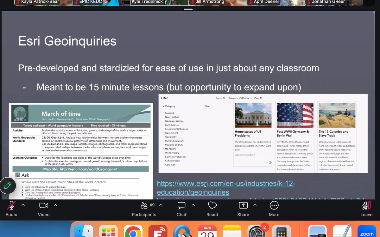Open Notes app from the Dock
Image resolution: width=380 pixels, height=237 pixels.
[x=232, y=231]
